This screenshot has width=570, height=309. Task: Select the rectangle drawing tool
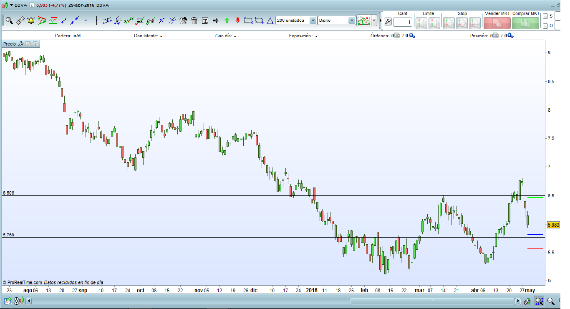(x=248, y=20)
